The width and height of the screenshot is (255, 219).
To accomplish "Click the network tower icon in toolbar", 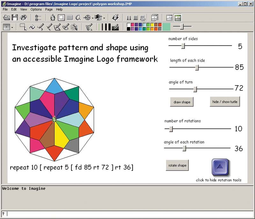I will tap(99, 18).
